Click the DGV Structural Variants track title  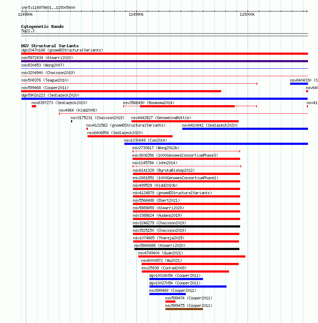tap(50, 46)
